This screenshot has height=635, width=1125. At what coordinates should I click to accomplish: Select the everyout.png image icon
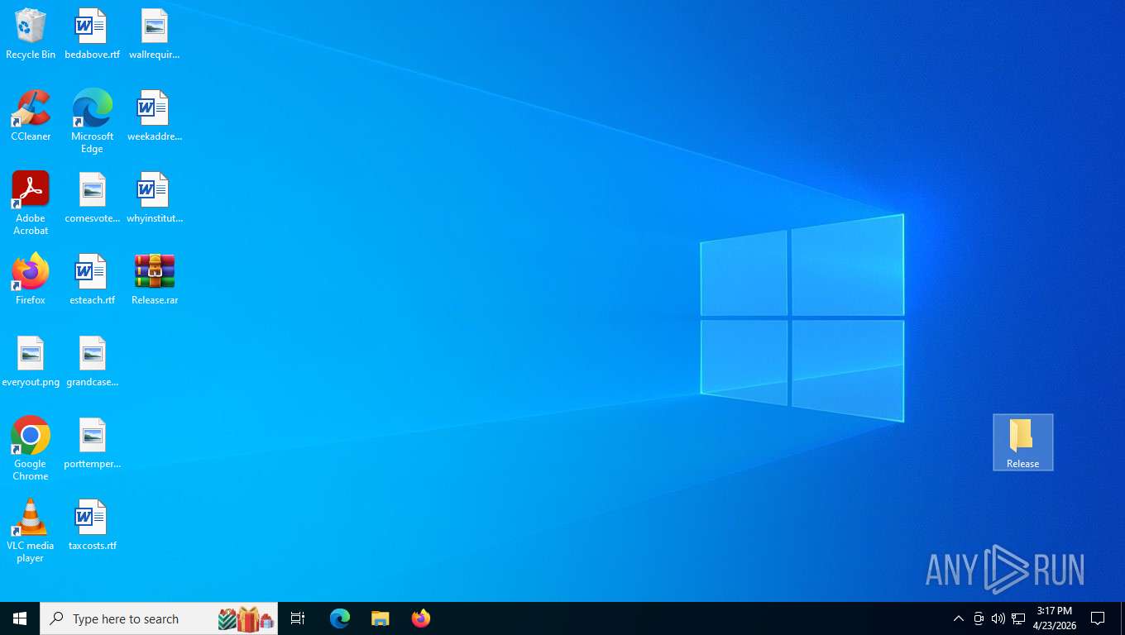coord(31,362)
